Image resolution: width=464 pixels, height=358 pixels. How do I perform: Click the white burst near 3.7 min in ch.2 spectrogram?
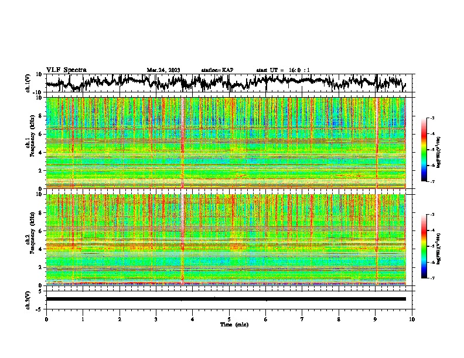tap(182, 240)
